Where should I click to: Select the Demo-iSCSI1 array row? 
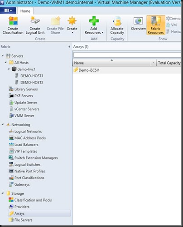coord(127,70)
